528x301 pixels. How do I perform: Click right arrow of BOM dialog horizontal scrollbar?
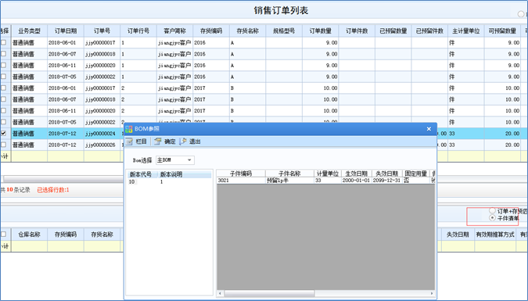pyautogui.click(x=432, y=294)
